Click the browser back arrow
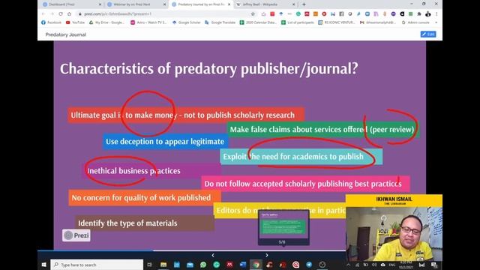The height and width of the screenshot is (270, 480). (x=43, y=14)
